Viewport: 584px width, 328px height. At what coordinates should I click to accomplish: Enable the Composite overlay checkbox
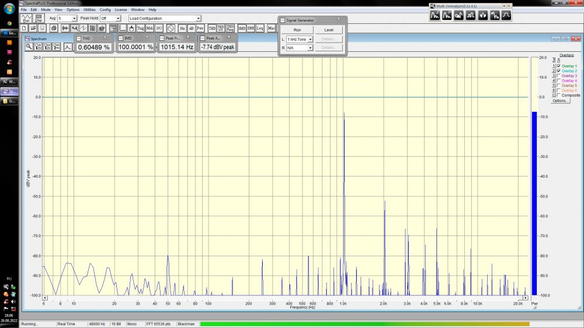559,95
